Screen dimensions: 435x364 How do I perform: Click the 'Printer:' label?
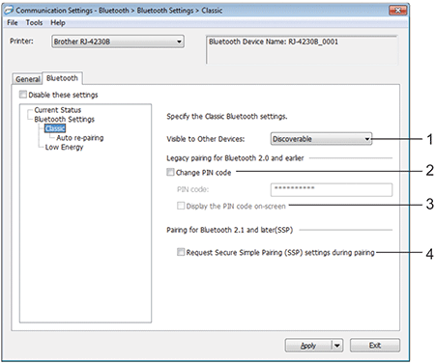coord(21,42)
